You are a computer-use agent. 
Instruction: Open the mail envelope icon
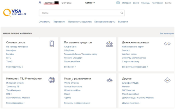tap(118, 3)
